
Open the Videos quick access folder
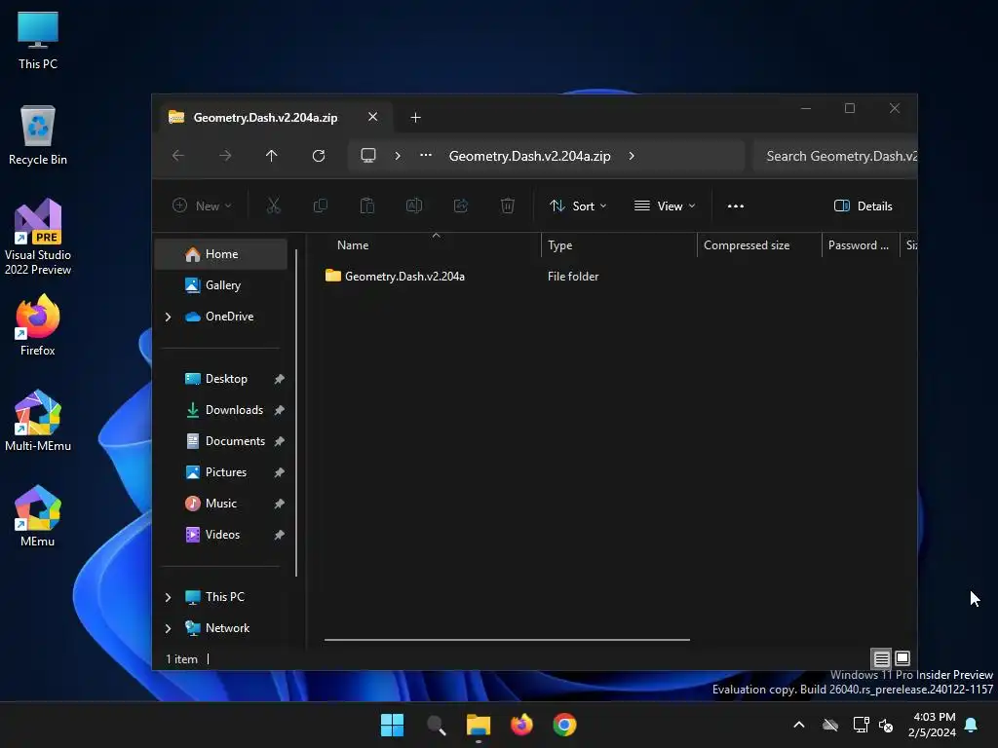coord(221,535)
